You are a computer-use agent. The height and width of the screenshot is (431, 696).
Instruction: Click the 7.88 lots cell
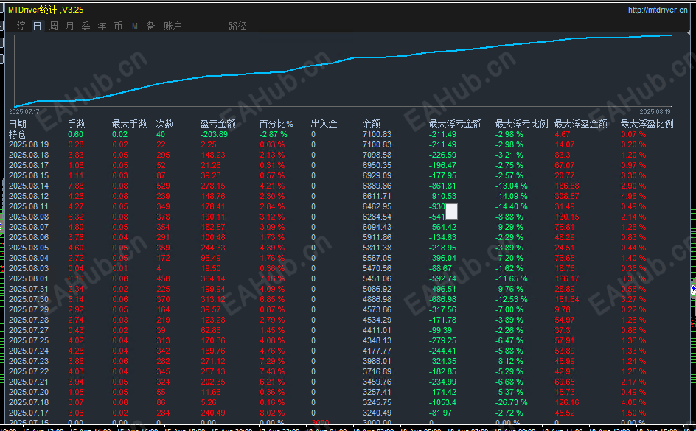point(76,186)
